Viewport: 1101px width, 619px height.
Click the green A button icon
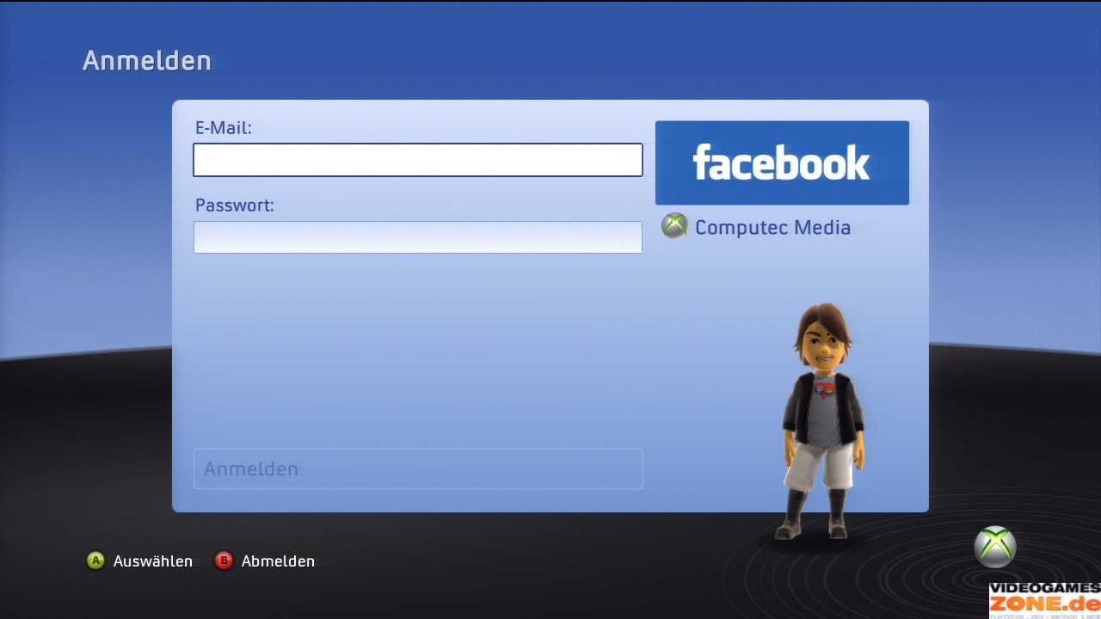point(95,561)
